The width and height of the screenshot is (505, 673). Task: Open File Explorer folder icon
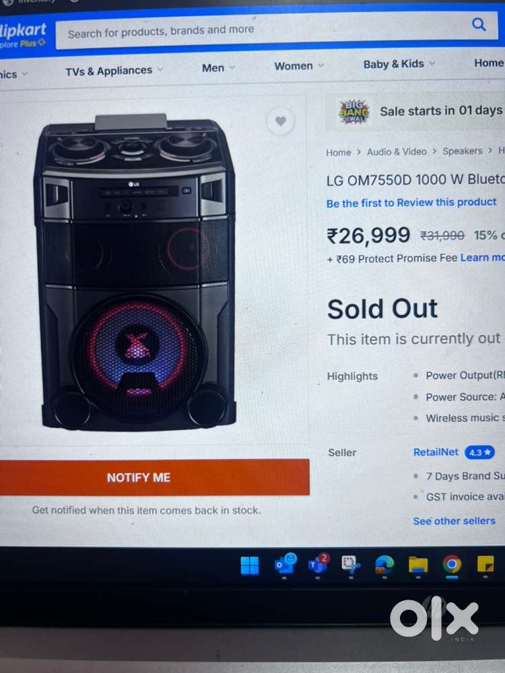[418, 565]
